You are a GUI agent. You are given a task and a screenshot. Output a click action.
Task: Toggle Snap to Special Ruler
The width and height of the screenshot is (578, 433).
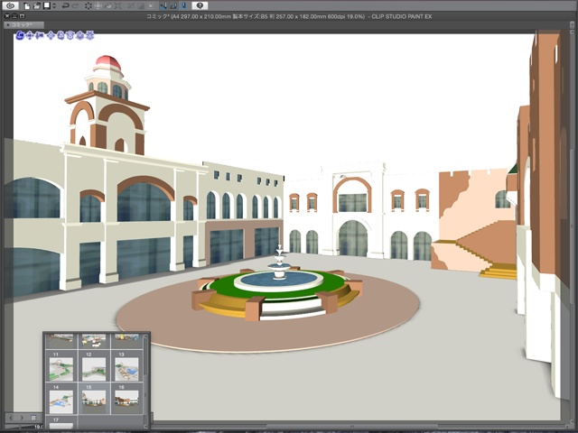tap(173, 6)
